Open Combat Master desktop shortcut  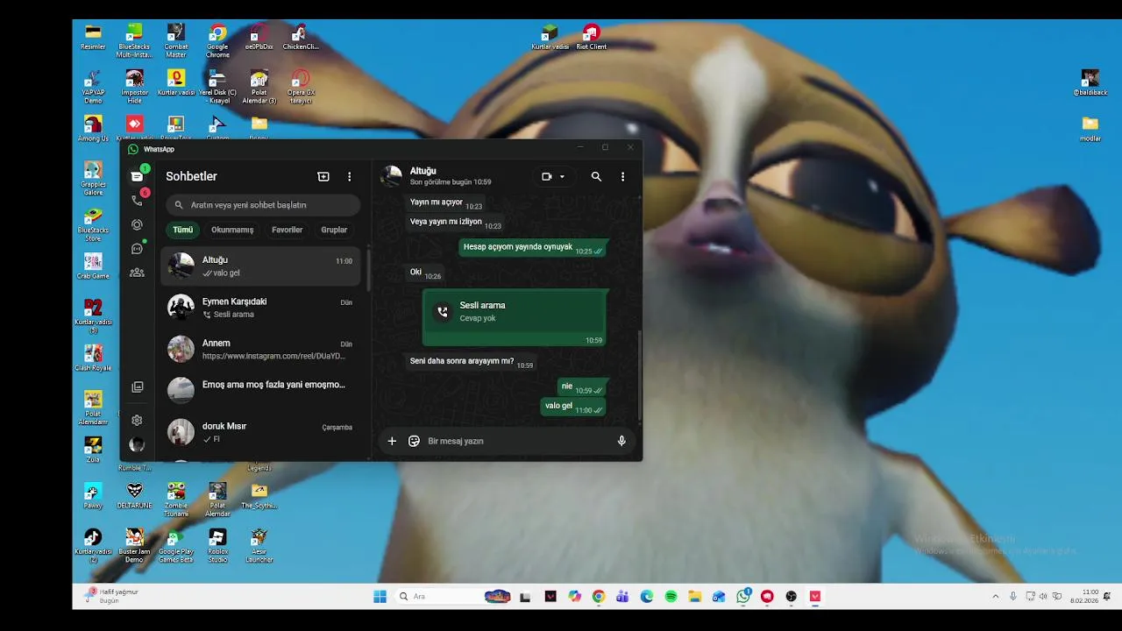175,40
